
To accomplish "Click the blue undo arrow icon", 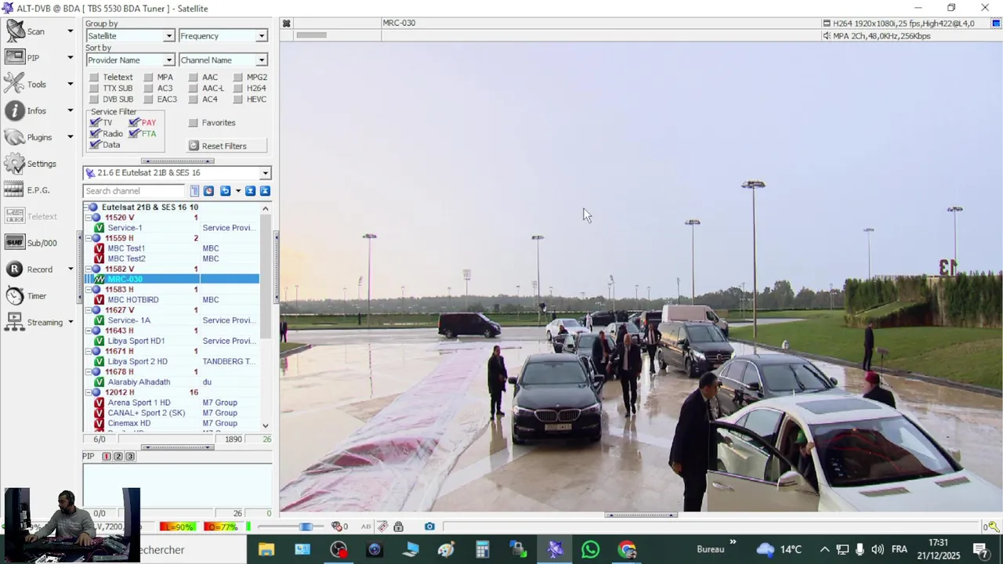I will pos(225,191).
